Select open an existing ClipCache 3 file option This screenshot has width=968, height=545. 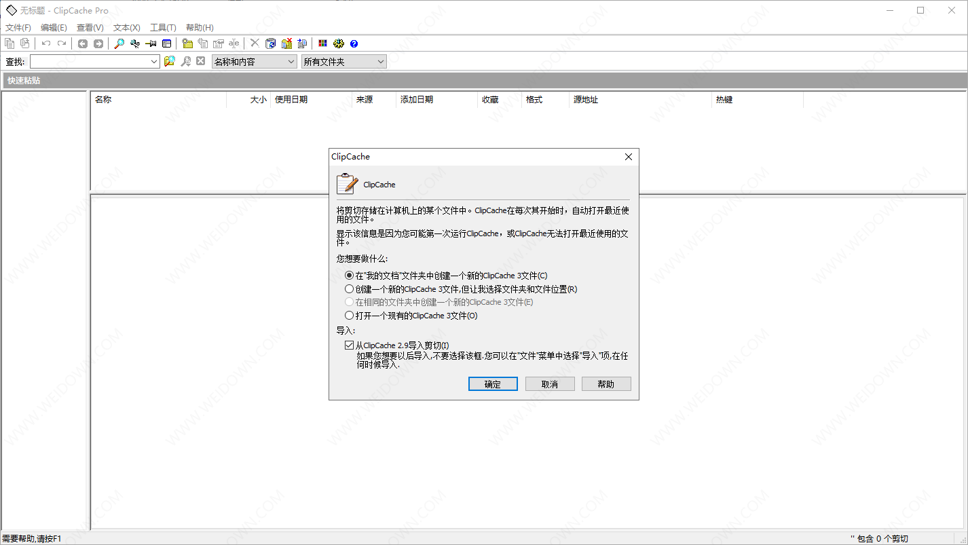[x=411, y=316]
